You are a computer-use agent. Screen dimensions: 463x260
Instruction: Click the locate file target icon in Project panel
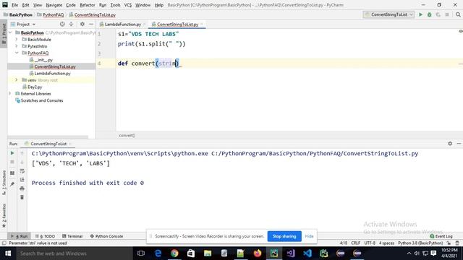62,24
